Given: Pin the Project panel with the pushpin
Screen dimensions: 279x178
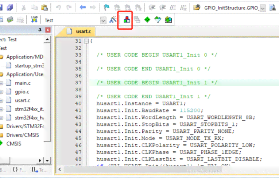Looking at the screenshot, I should [x=40, y=30].
